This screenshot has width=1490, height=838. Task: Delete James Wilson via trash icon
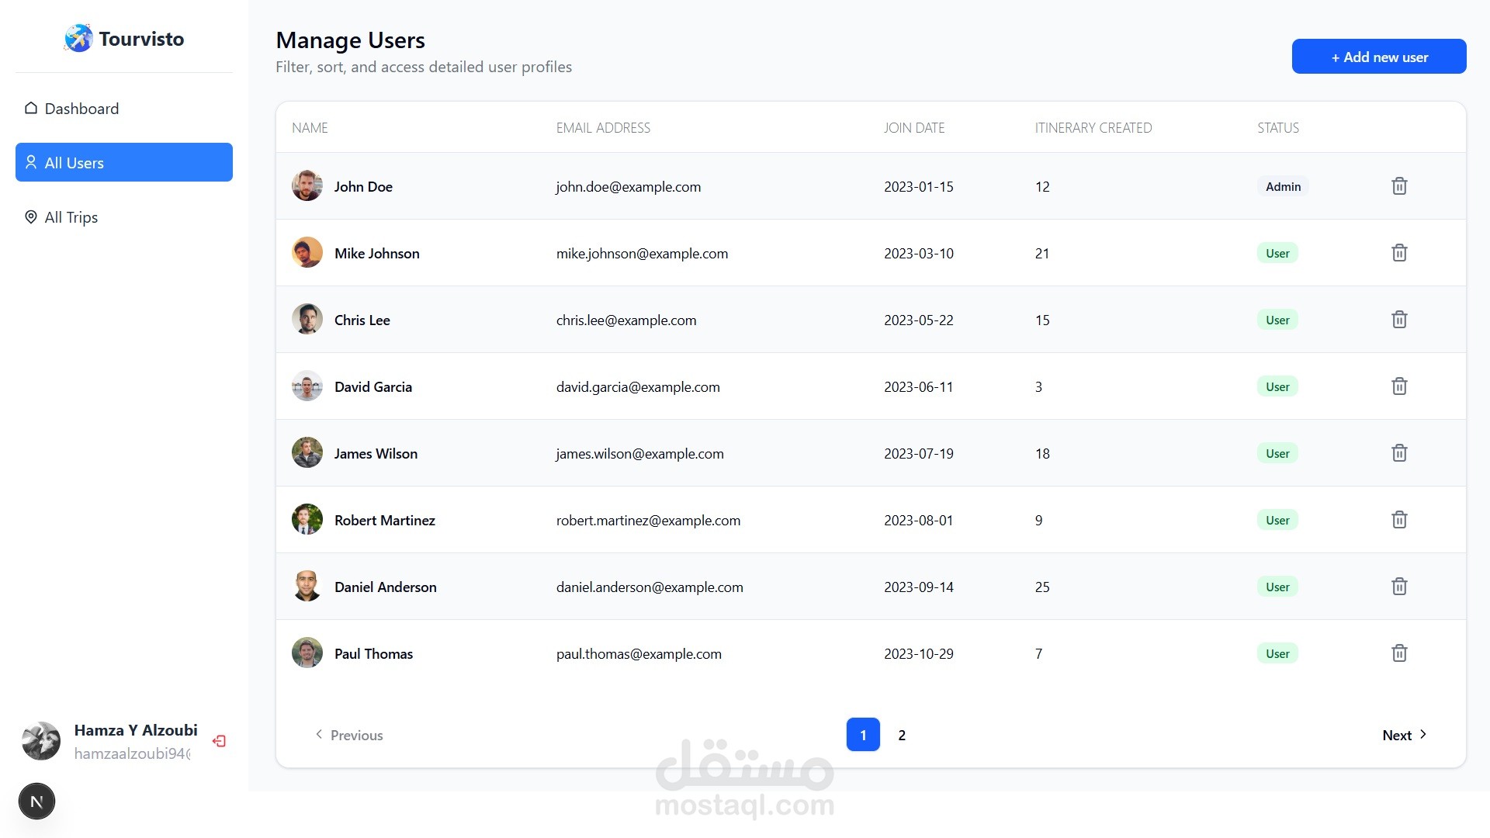pos(1399,453)
